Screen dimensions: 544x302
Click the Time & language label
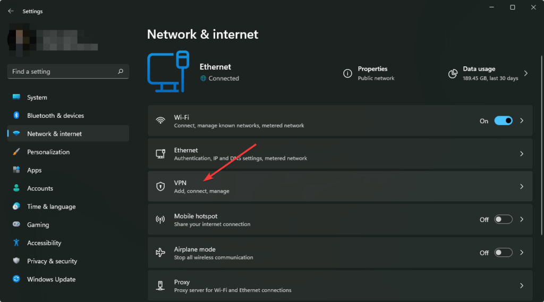tap(52, 206)
